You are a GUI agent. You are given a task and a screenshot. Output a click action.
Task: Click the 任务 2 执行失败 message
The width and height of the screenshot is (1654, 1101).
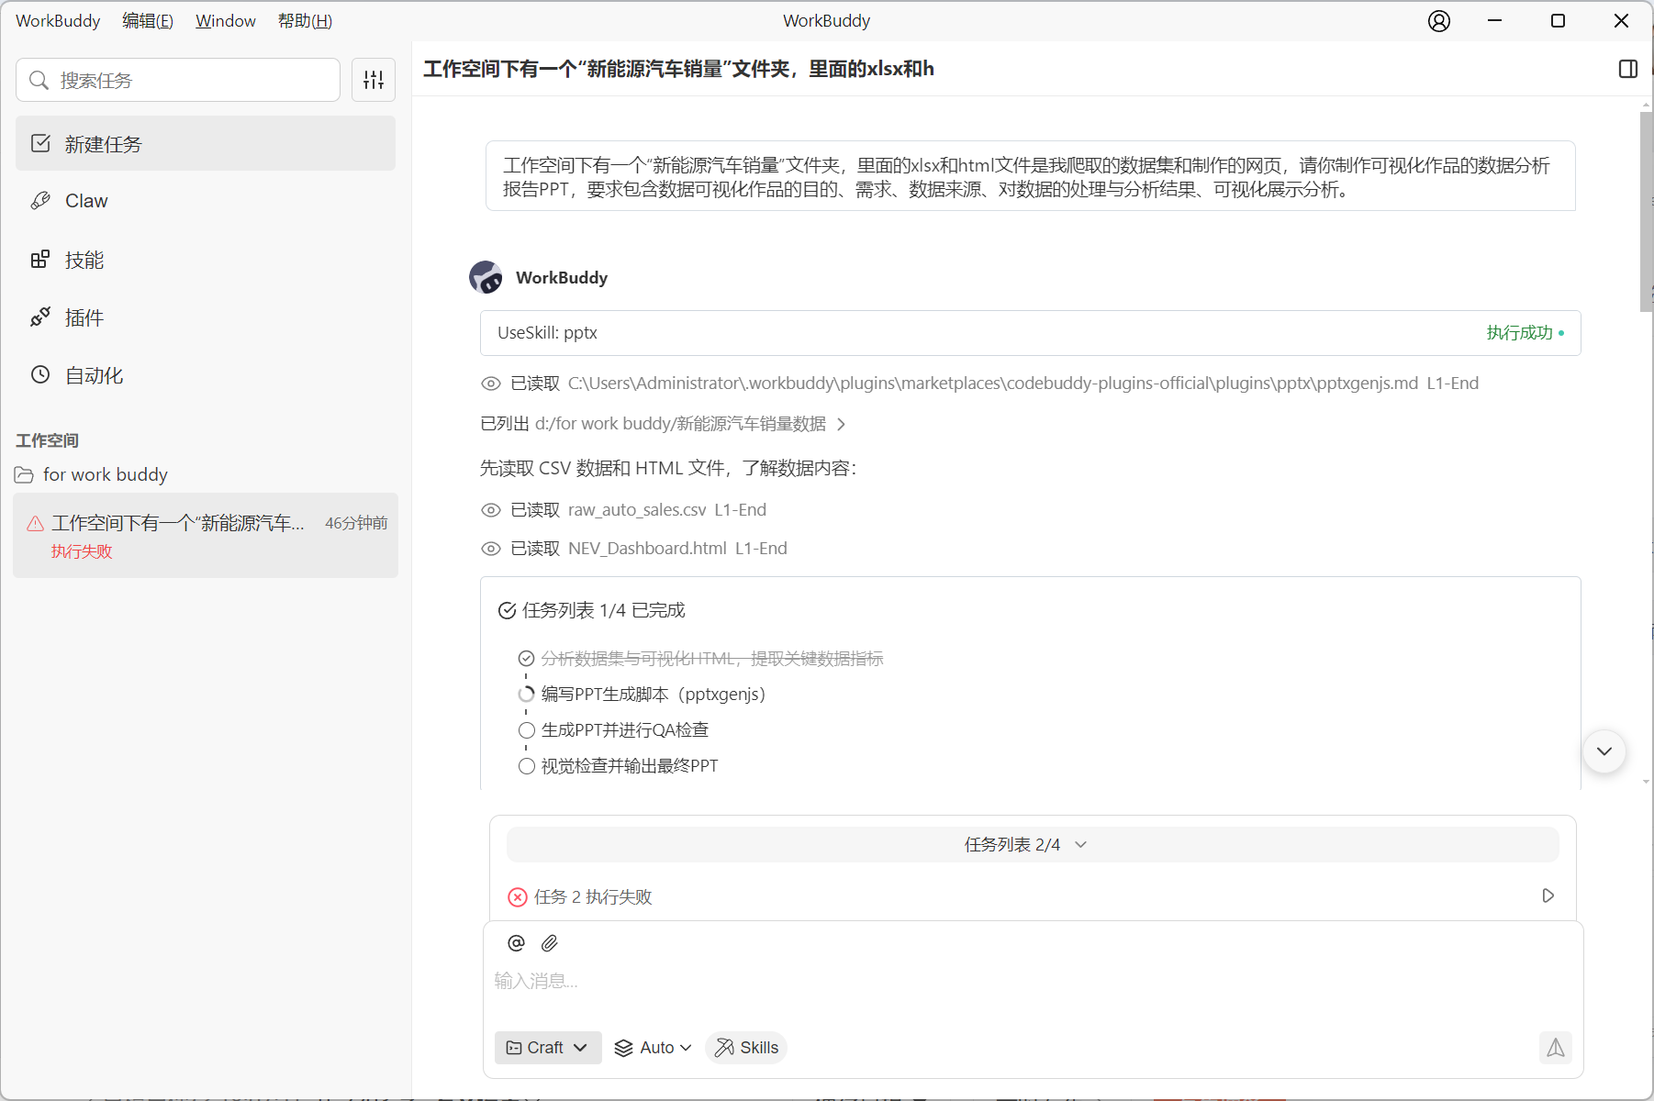point(593,897)
